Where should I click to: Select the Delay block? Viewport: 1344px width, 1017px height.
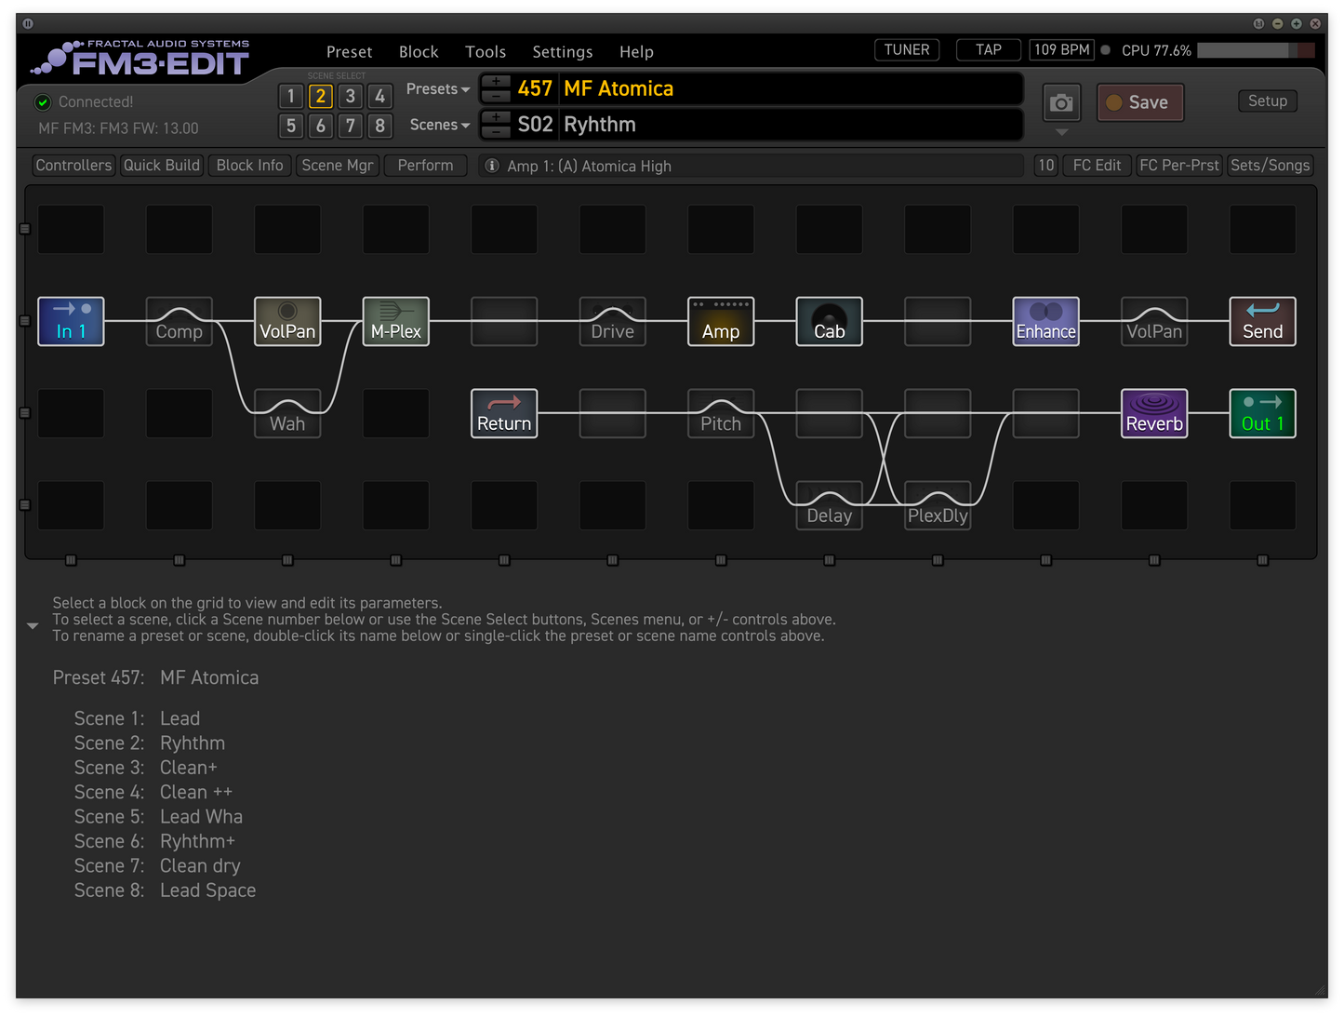pyautogui.click(x=830, y=505)
